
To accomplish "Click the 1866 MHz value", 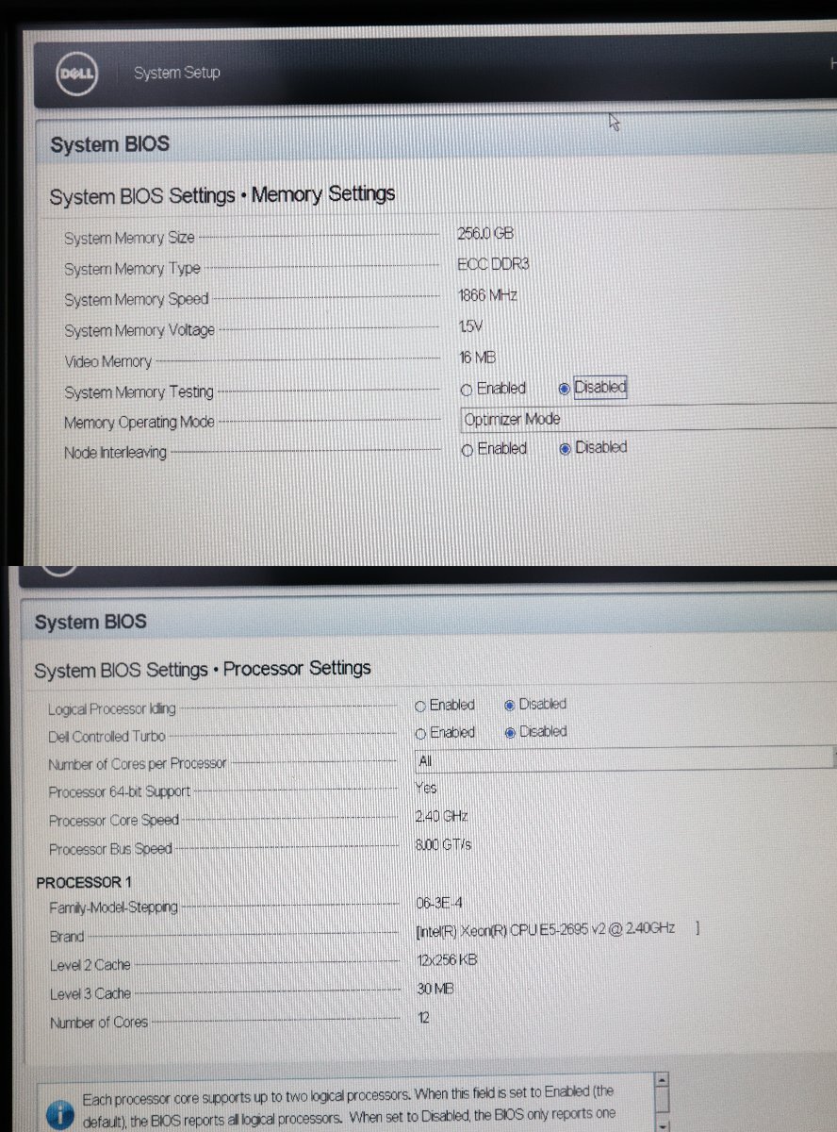I will (x=487, y=295).
